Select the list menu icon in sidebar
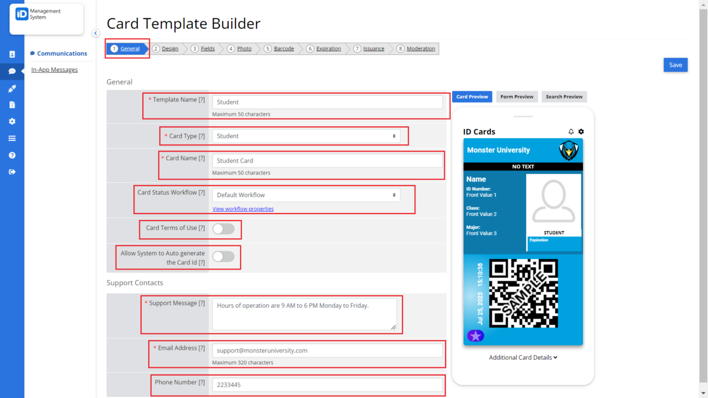 (x=12, y=138)
